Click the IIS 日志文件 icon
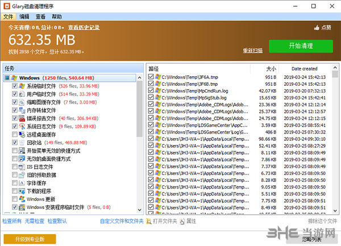This screenshot has width=341, height=246. pyautogui.click(x=22, y=166)
